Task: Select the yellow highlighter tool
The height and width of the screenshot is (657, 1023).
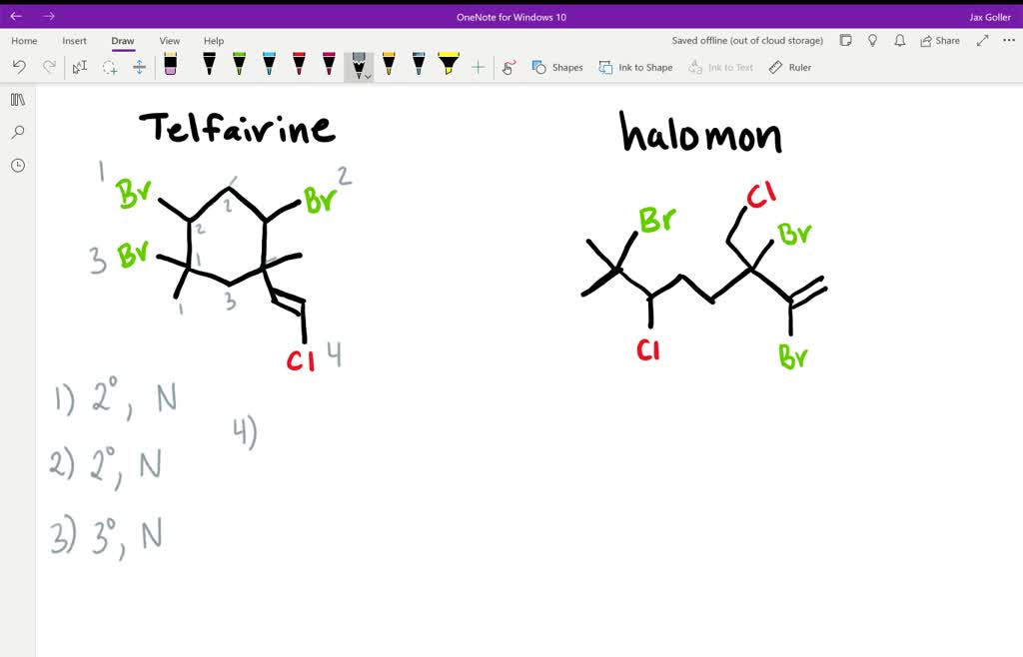Action: (x=447, y=67)
